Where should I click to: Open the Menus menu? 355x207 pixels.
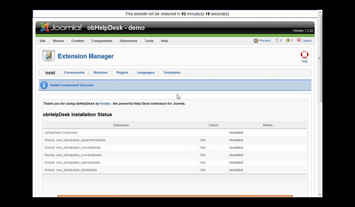coord(58,41)
